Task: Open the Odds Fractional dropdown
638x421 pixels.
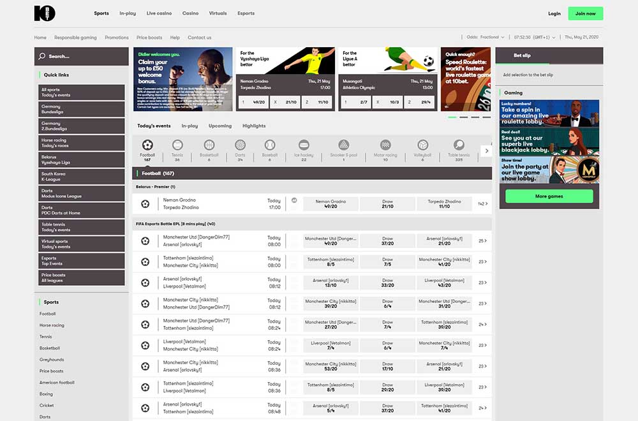Action: [x=486, y=37]
